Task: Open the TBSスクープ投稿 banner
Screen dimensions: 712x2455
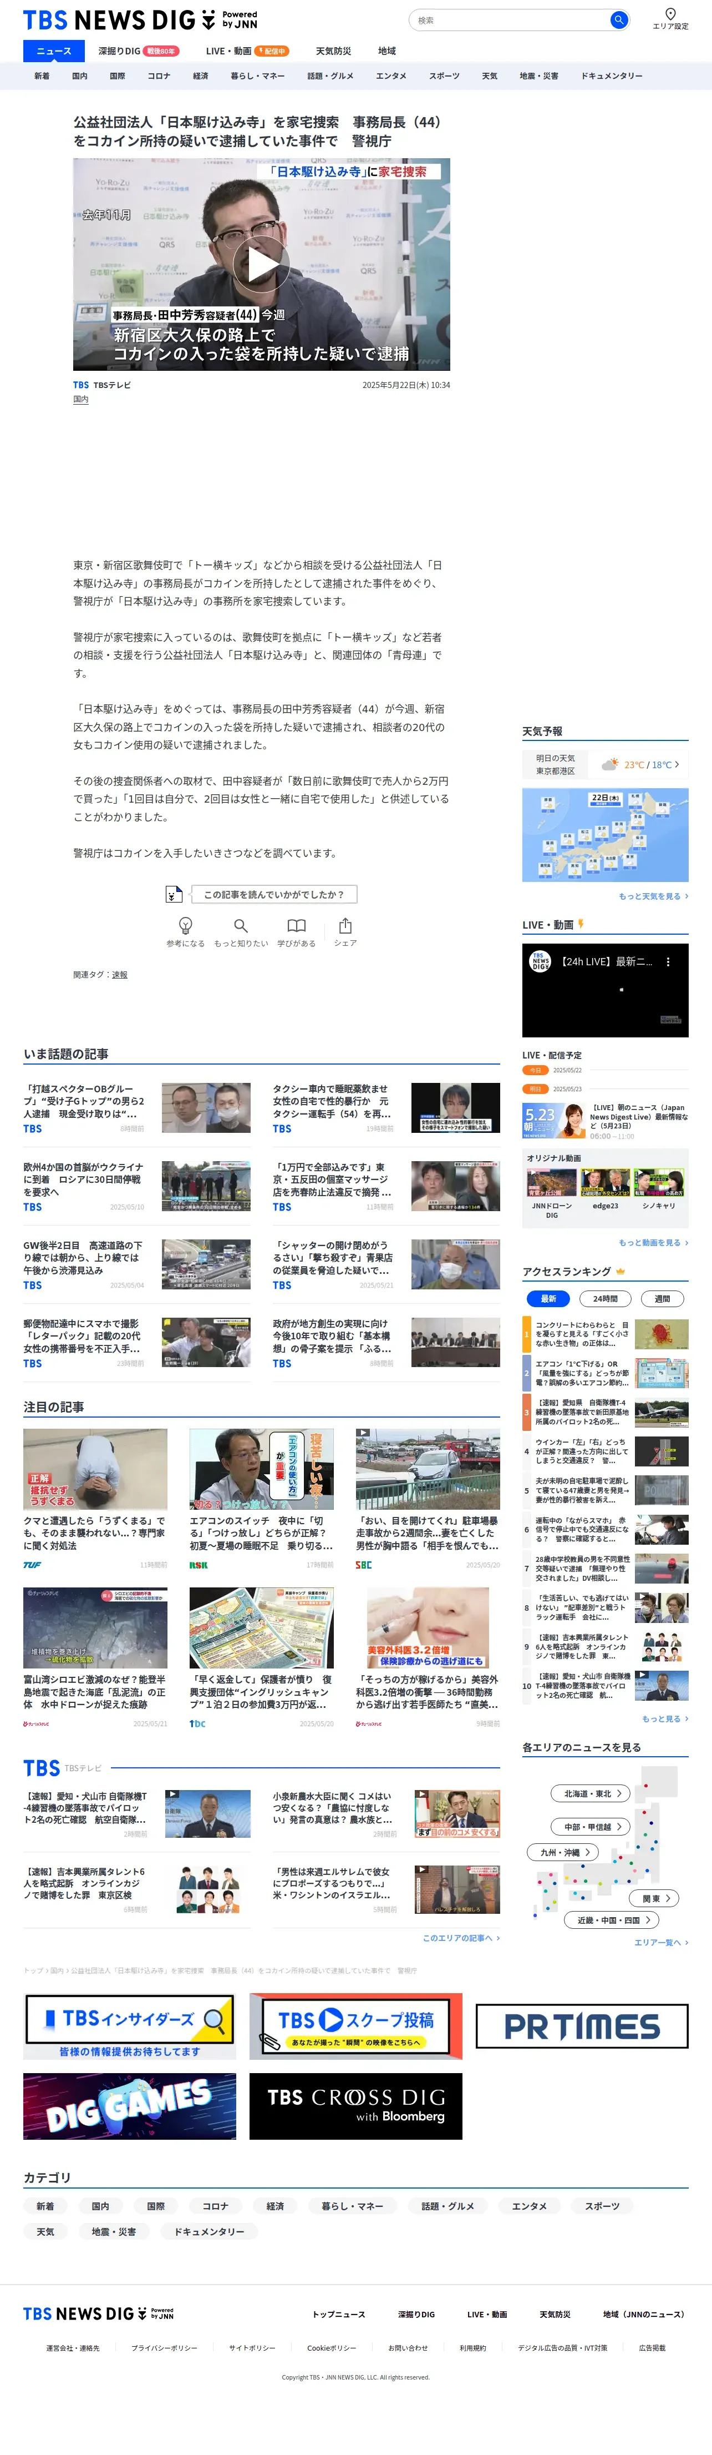Action: (x=356, y=2026)
